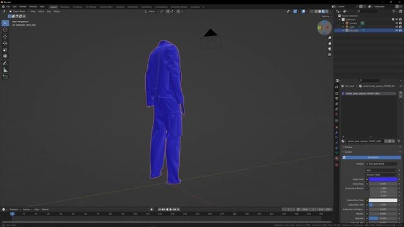Open the Global transform orientation dropdown
The width and height of the screenshot is (404, 227).
click(x=151, y=11)
